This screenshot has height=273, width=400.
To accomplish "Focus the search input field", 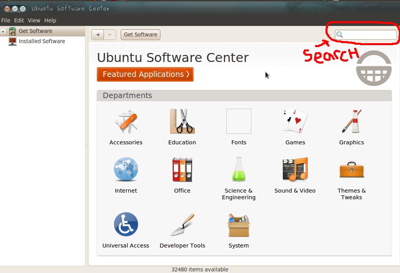I will (x=366, y=35).
